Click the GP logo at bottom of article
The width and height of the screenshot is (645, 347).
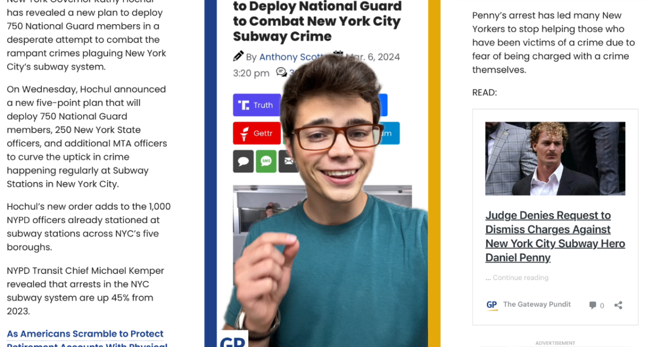[x=233, y=340]
